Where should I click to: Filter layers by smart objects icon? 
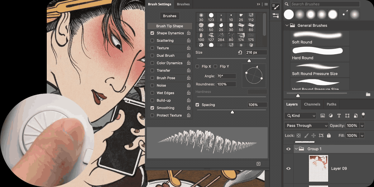(x=356, y=116)
